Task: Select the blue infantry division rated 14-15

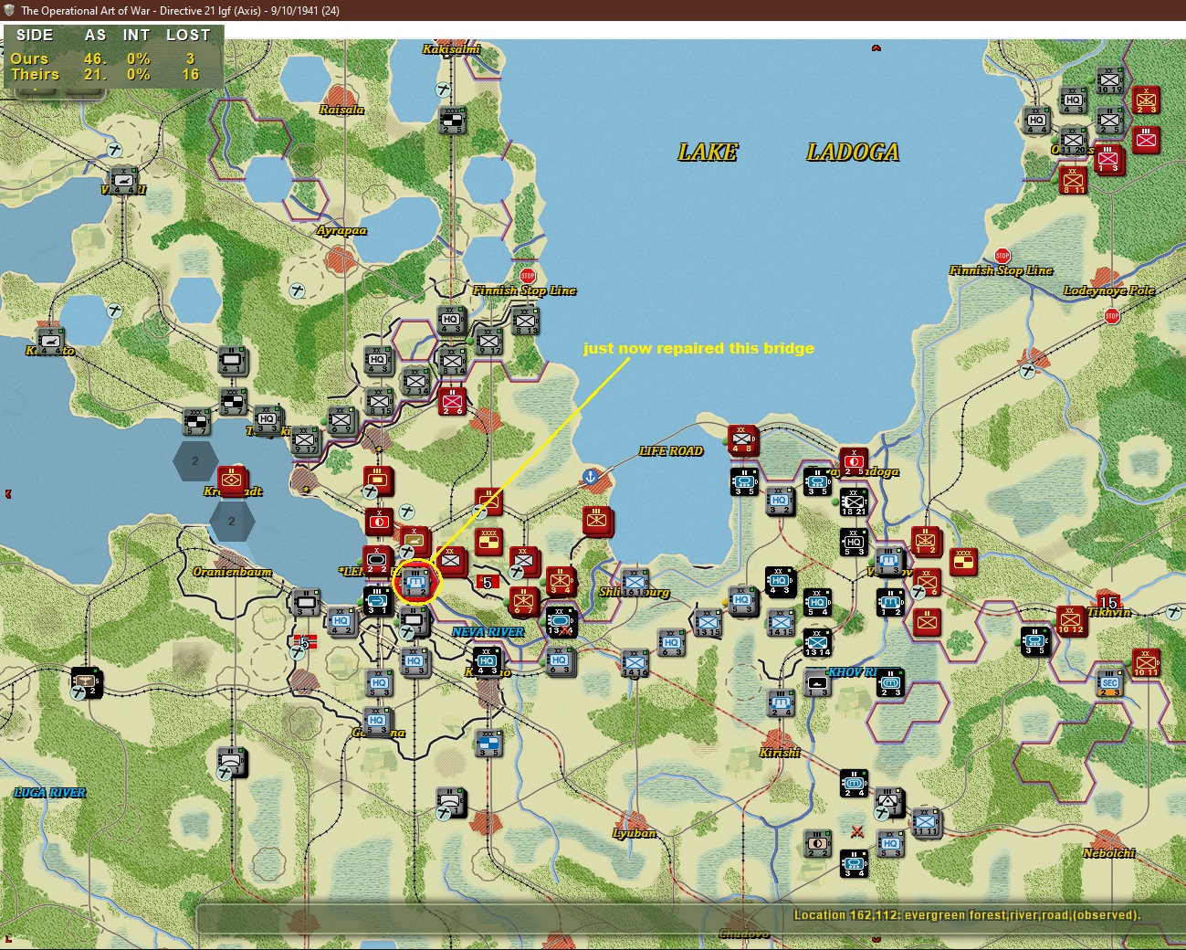Action: coord(781,623)
